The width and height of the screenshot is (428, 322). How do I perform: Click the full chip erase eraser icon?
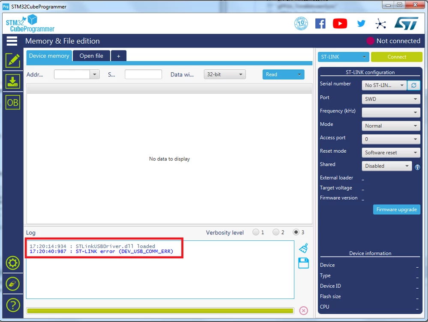[12, 284]
